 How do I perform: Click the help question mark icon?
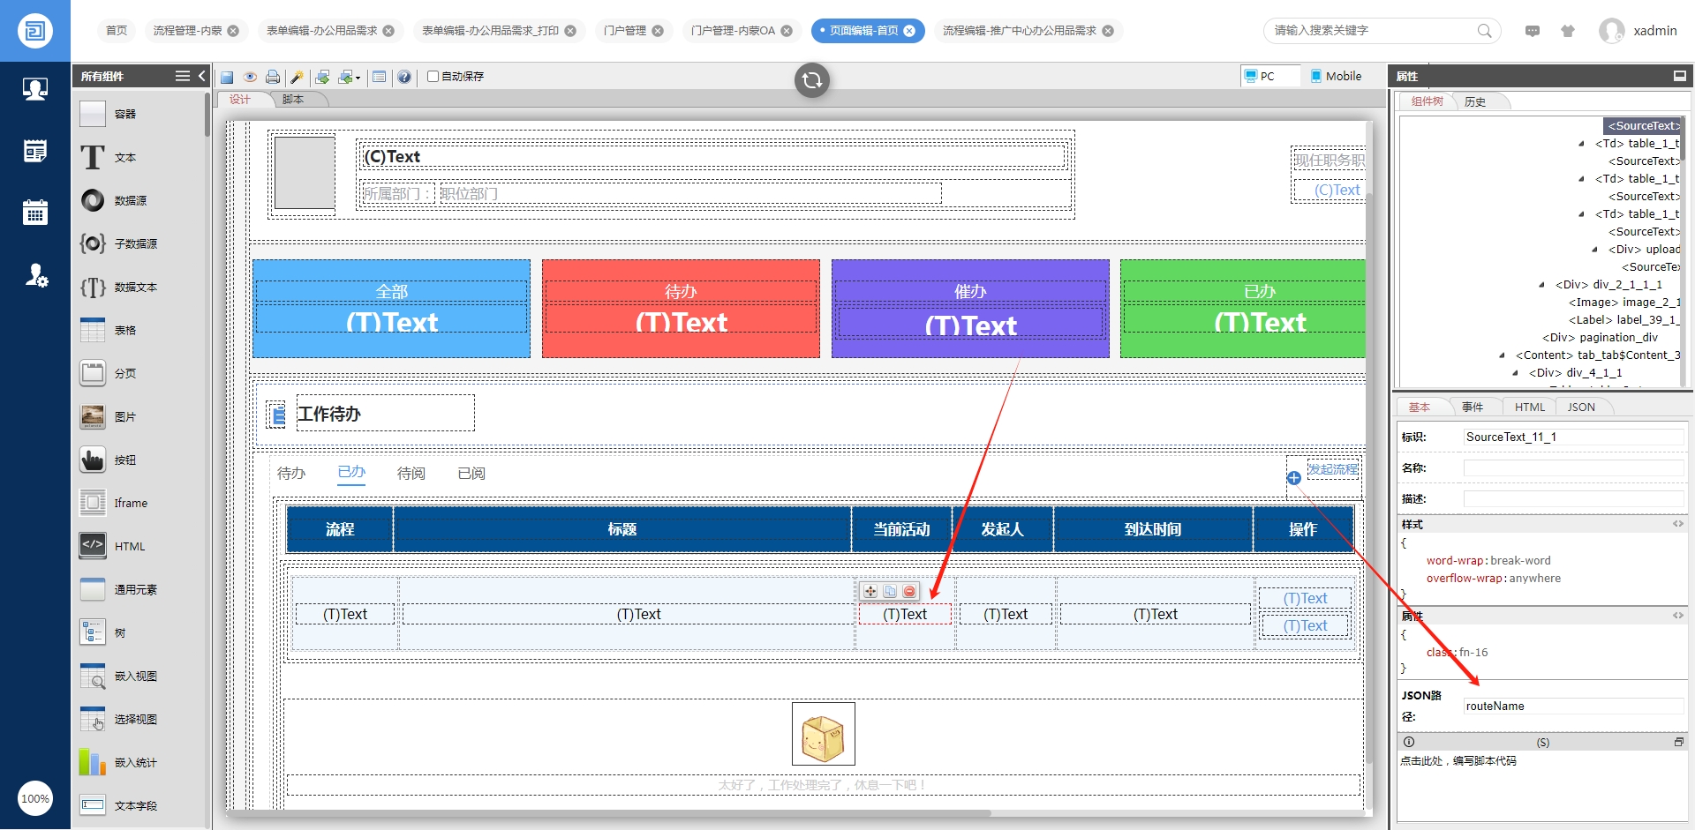(404, 77)
